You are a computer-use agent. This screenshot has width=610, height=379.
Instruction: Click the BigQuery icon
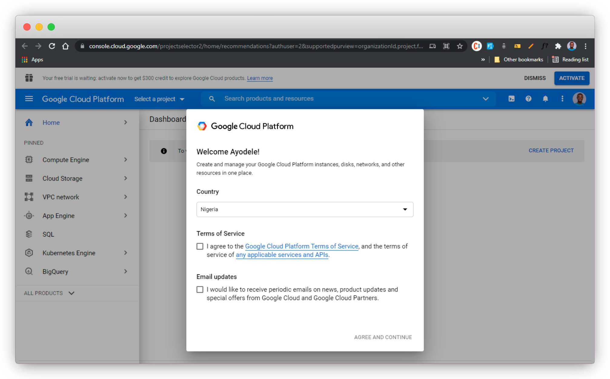click(29, 271)
